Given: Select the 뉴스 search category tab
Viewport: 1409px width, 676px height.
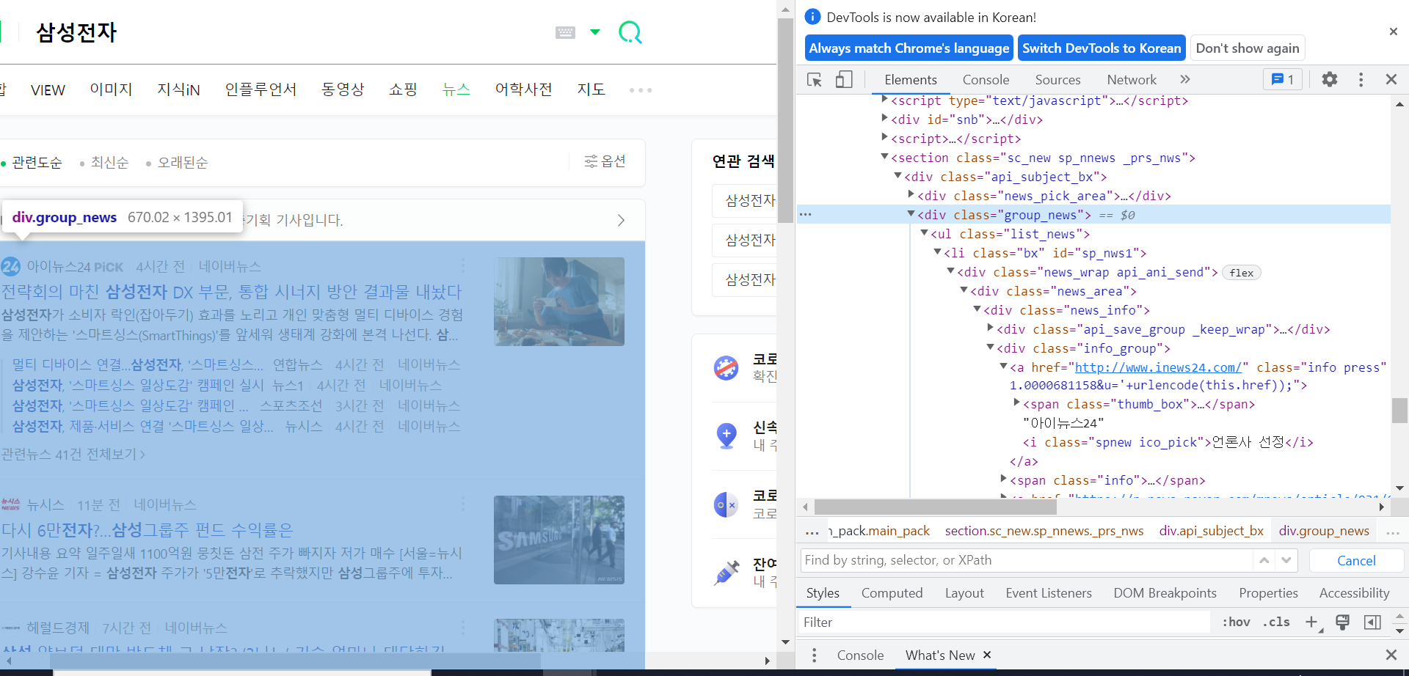Looking at the screenshot, I should (456, 89).
